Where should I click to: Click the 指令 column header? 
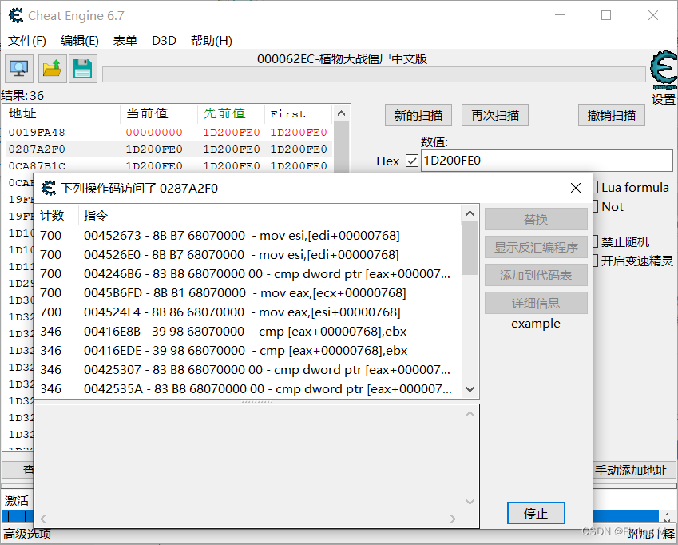click(270, 216)
